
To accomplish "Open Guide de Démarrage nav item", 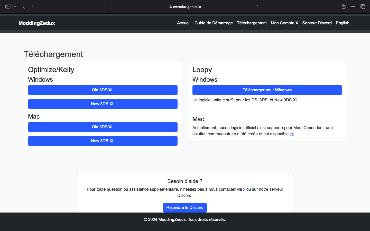I will [x=214, y=23].
